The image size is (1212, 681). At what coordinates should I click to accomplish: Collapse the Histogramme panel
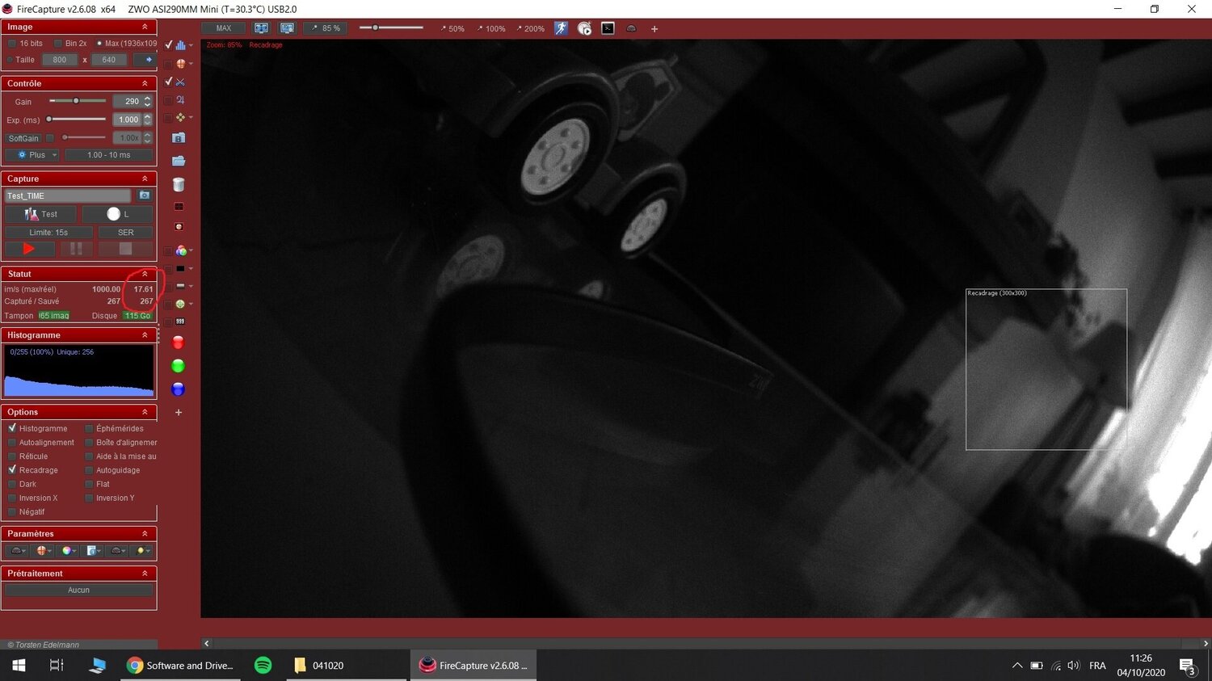pyautogui.click(x=145, y=334)
